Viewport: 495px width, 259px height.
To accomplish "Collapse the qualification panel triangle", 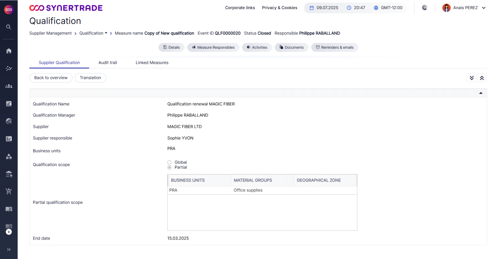I will pos(481,93).
